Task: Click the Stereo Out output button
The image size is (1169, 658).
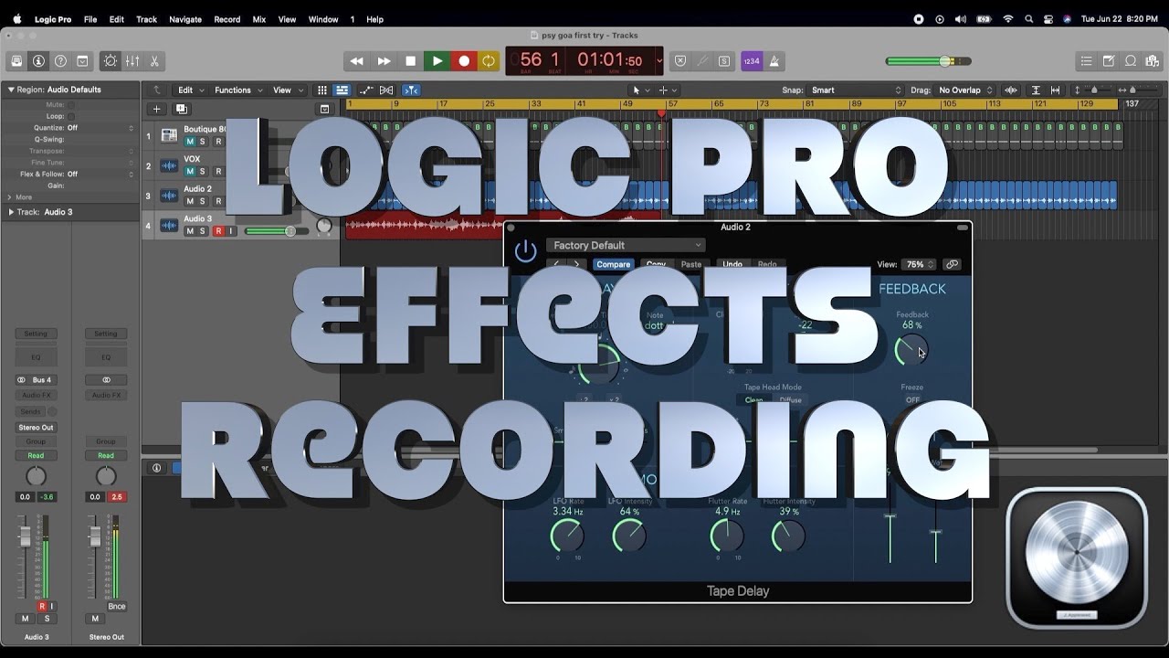Action: point(36,427)
